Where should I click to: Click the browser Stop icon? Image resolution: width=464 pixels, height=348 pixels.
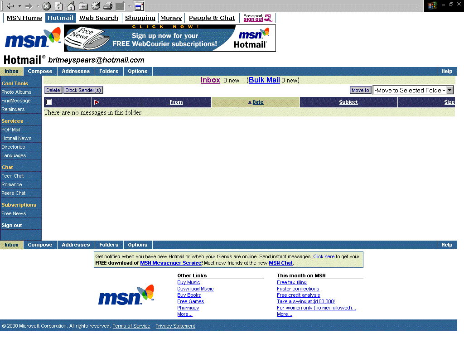point(46,6)
